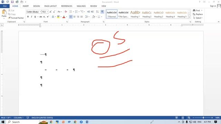
Task: Apply the Heading 2 style
Action: [x=147, y=14]
